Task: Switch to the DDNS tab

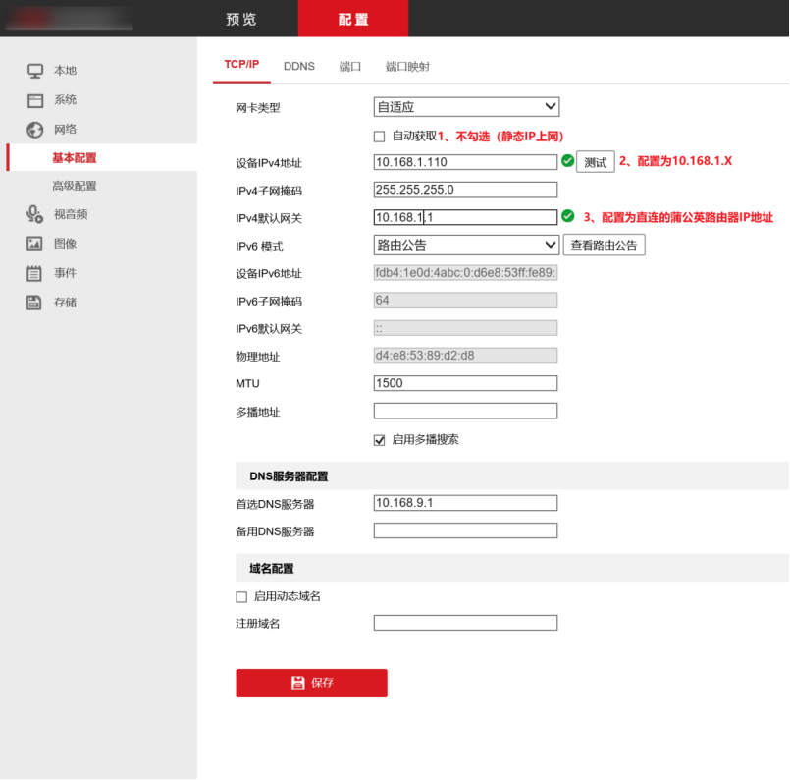Action: tap(299, 66)
